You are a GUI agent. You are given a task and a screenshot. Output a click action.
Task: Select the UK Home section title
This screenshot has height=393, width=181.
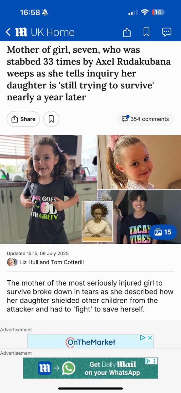[52, 32]
